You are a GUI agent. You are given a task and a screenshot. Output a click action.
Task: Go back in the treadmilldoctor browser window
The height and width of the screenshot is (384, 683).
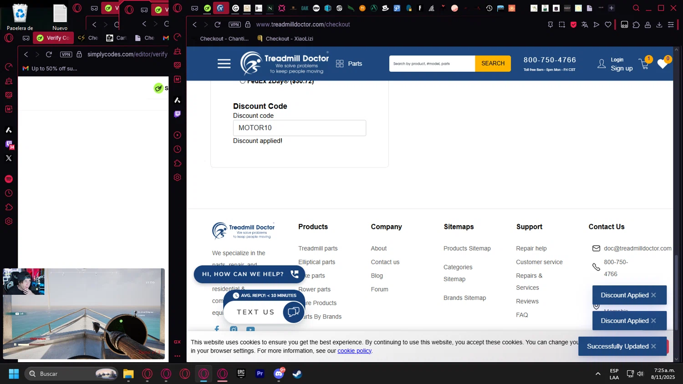(195, 25)
